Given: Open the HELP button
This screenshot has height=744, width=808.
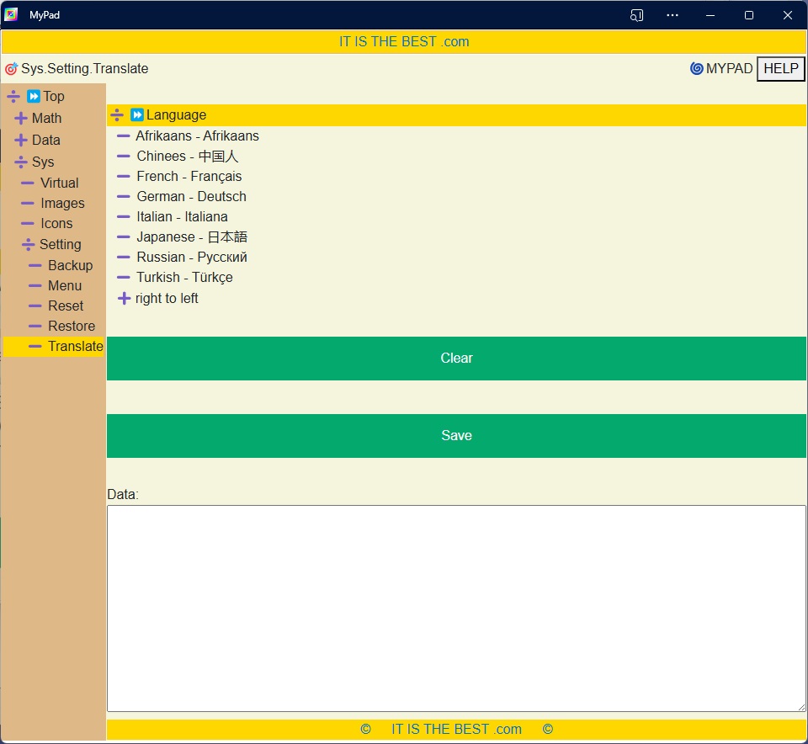Looking at the screenshot, I should pyautogui.click(x=780, y=69).
